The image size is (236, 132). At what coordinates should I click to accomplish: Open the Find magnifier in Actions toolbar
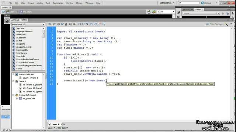coord(54,24)
